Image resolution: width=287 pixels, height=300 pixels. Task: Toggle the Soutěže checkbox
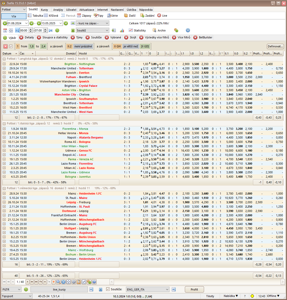tap(108, 289)
